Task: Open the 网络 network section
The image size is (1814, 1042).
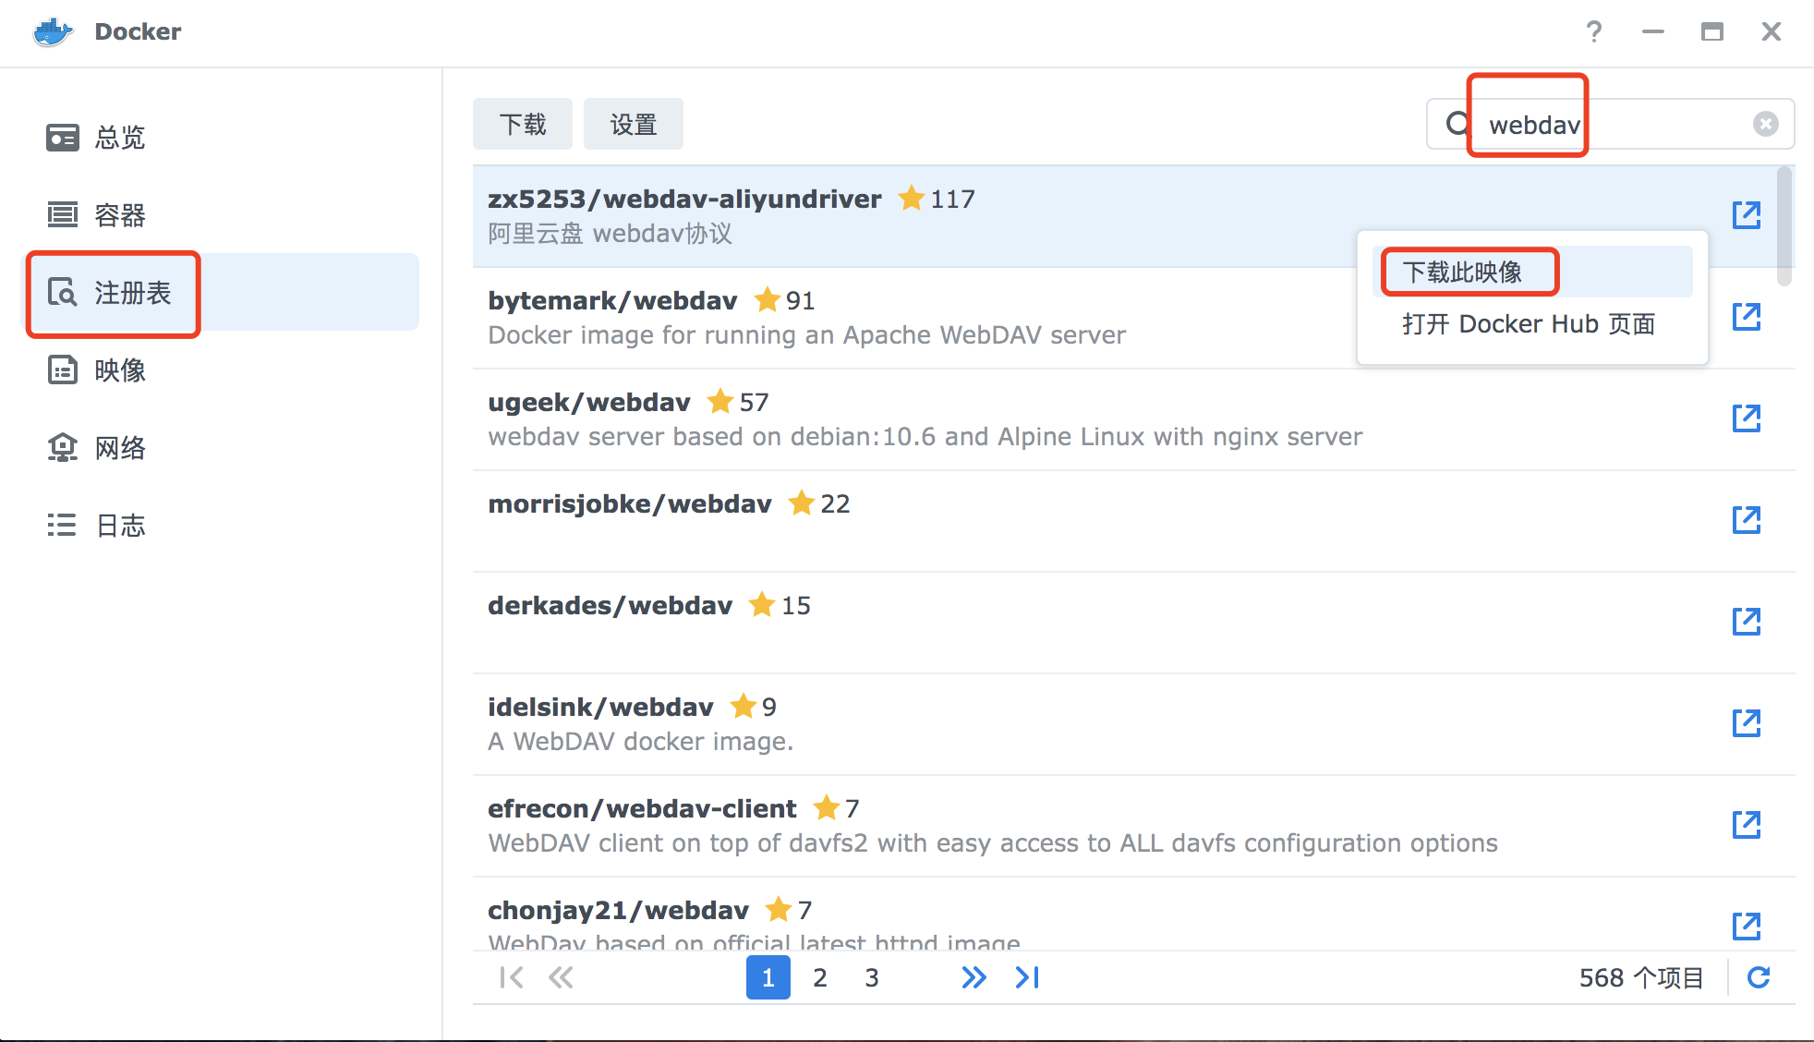Action: point(220,448)
